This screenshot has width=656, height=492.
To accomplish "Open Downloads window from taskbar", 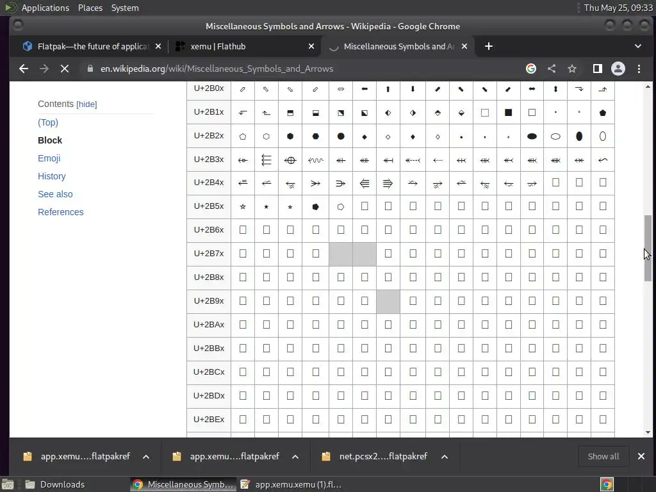I will click(x=55, y=484).
